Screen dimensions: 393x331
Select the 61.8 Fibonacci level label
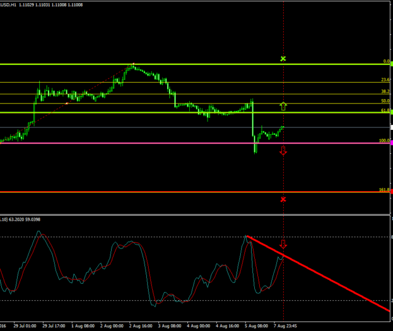pos(385,110)
